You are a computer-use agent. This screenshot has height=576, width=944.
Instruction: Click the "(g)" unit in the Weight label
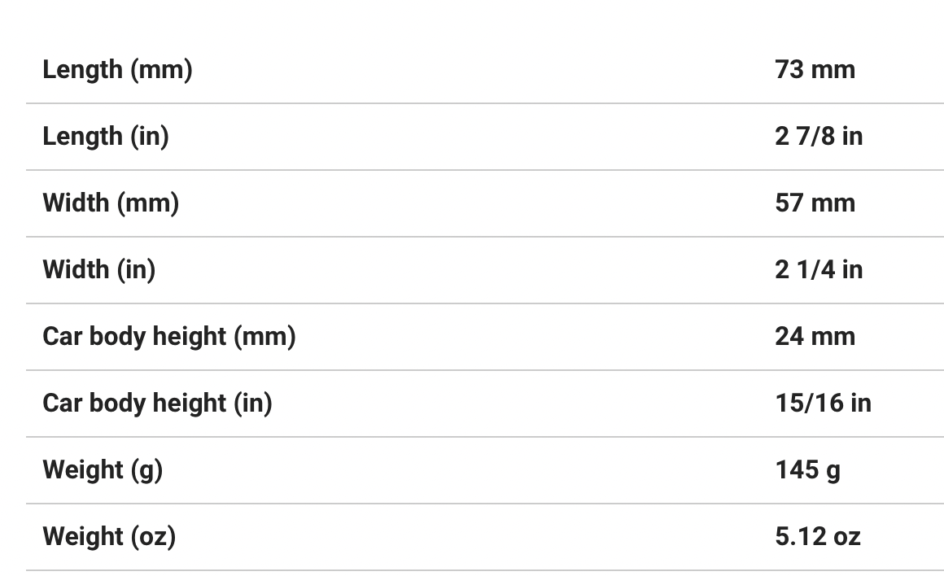pyautogui.click(x=146, y=470)
